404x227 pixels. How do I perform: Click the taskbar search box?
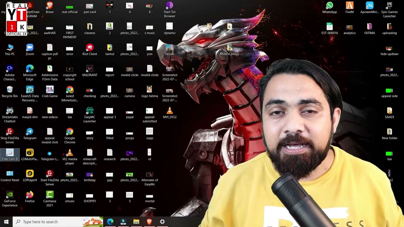coord(58,222)
